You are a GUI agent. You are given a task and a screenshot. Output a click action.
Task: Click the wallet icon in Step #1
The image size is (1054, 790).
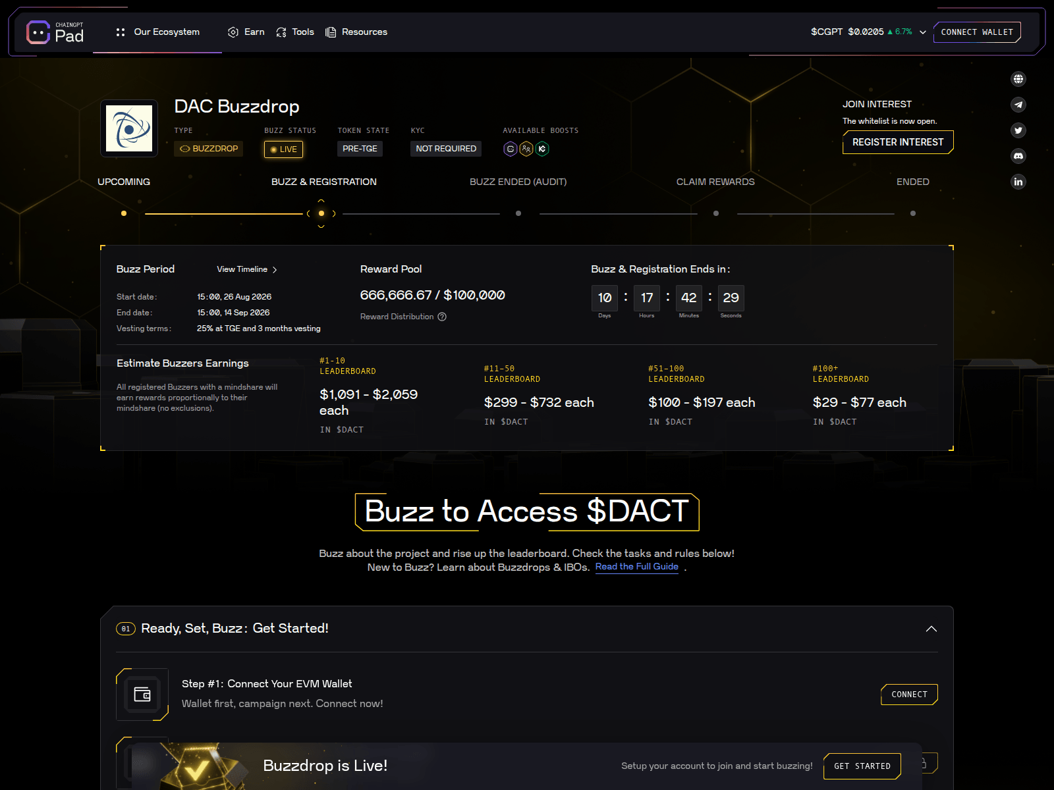coord(142,695)
